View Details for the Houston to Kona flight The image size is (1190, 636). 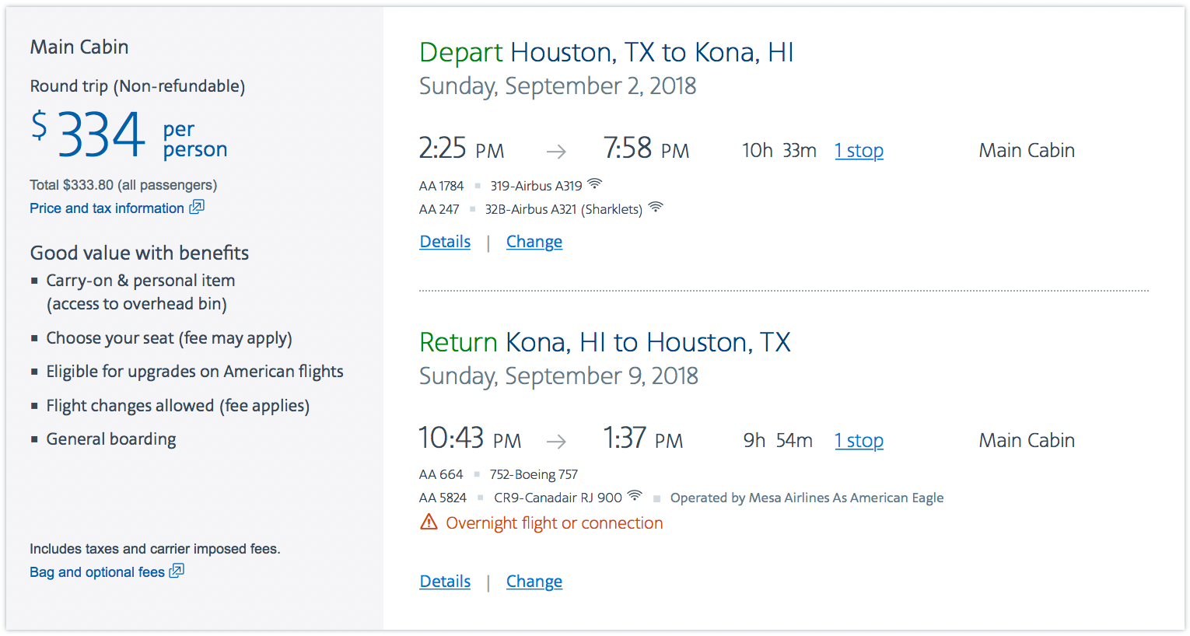[445, 242]
